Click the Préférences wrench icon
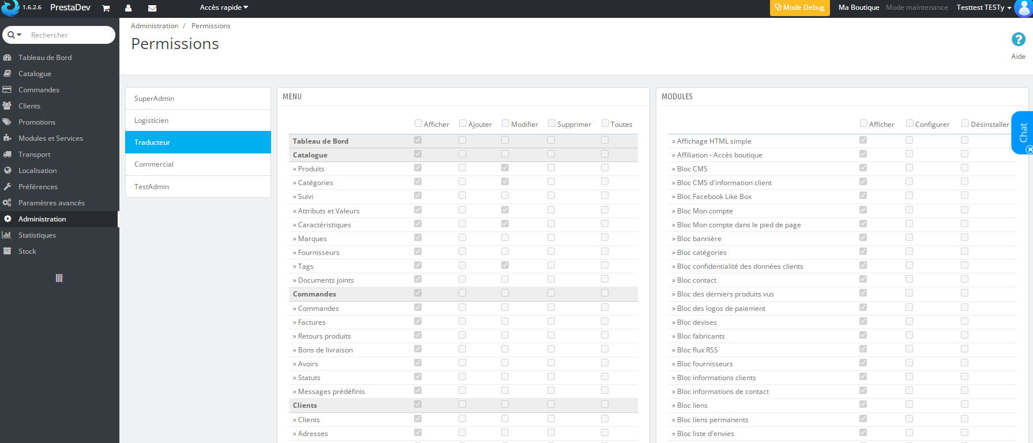Image resolution: width=1033 pixels, height=443 pixels. point(7,187)
